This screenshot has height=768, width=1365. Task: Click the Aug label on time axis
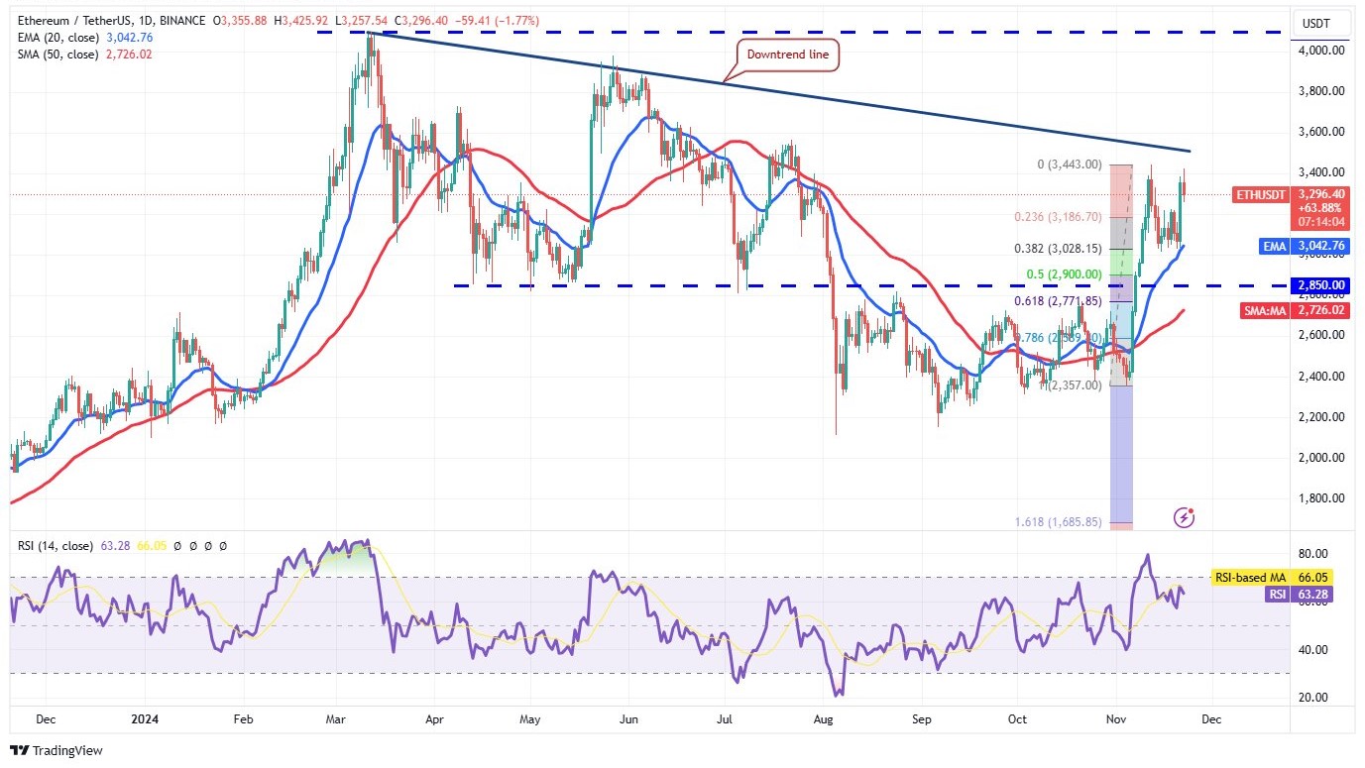(x=825, y=720)
